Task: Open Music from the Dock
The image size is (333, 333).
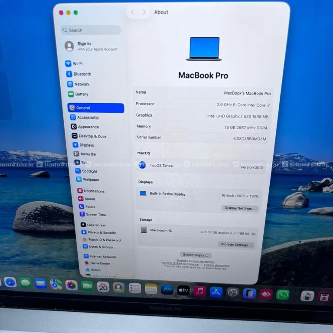Action: (199, 291)
